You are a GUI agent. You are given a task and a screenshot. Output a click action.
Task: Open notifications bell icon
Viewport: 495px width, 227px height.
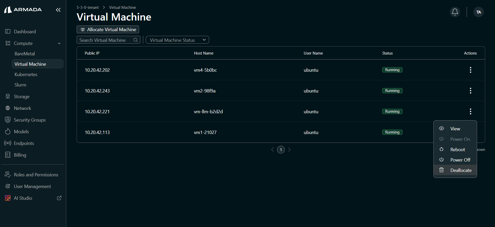(455, 12)
